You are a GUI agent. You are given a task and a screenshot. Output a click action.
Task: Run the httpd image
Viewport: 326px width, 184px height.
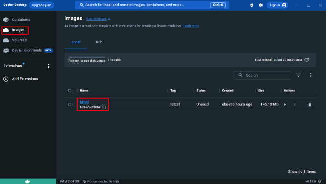tap(285, 104)
